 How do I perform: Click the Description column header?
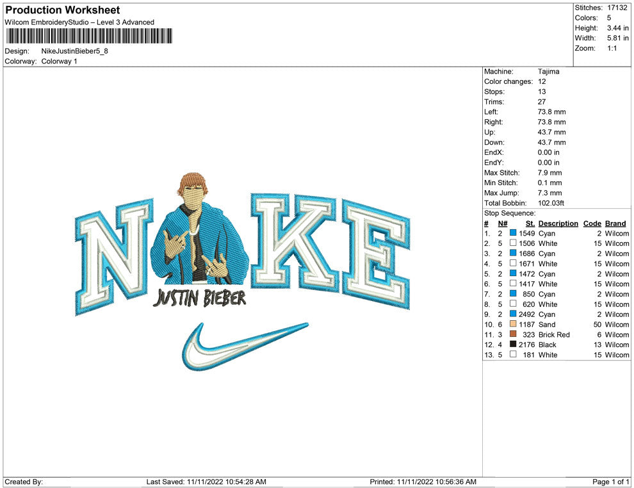pyautogui.click(x=558, y=223)
